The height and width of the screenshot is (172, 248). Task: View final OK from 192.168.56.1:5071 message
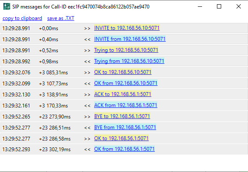[x=125, y=149]
